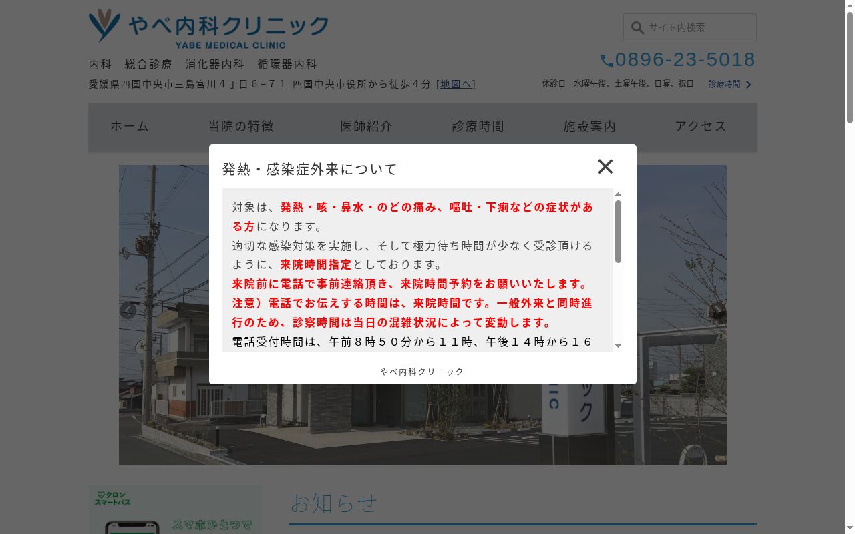The image size is (855, 534).
Task: Open the 医師紹介 menu item
Action: pos(366,126)
